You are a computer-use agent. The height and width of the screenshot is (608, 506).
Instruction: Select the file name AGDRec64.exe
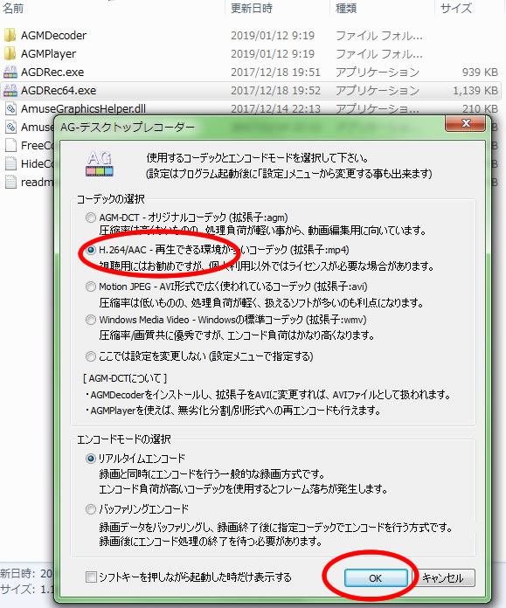coord(59,90)
